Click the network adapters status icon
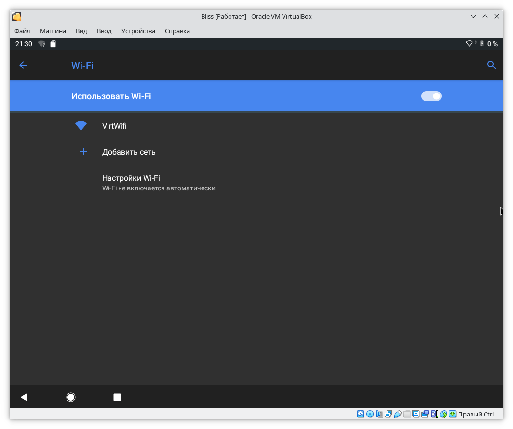513x429 pixels. pyautogui.click(x=389, y=414)
